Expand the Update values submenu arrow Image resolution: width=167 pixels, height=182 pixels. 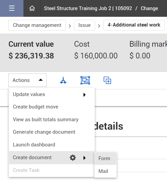click(85, 95)
